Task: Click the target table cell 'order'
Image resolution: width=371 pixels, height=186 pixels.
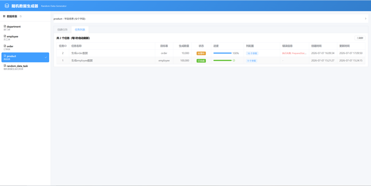Action: pos(164,53)
